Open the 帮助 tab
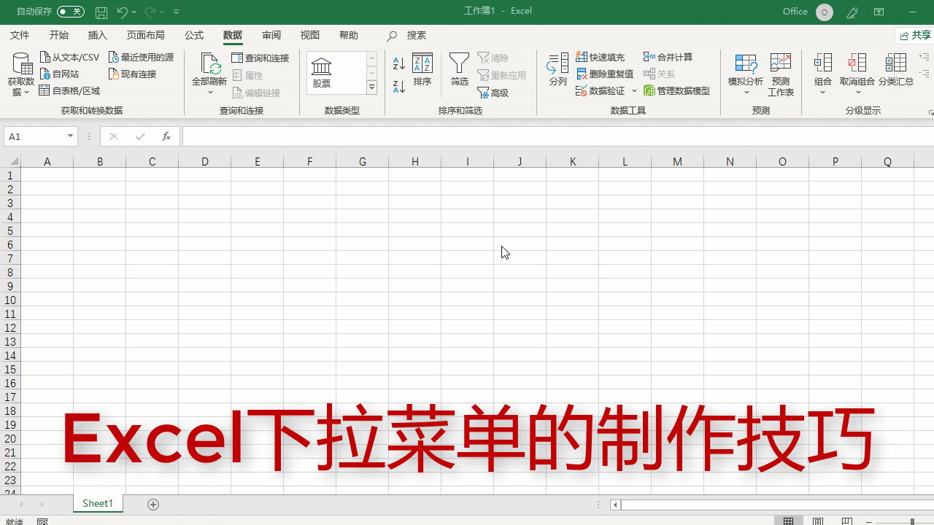The height and width of the screenshot is (525, 934). (x=349, y=36)
